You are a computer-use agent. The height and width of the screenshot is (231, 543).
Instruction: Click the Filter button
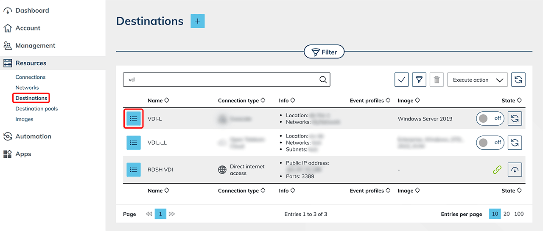324,52
